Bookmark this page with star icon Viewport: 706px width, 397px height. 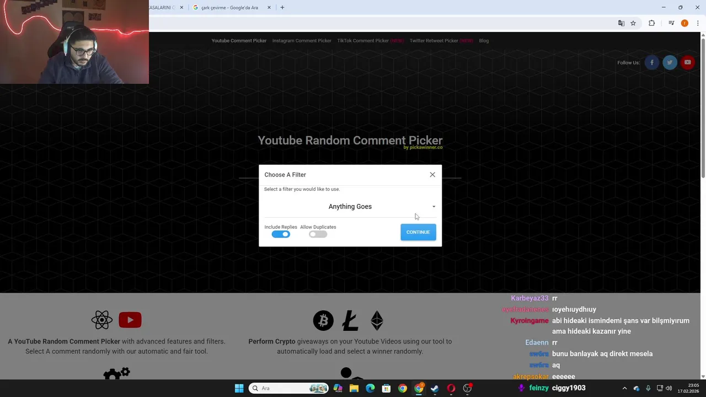[x=633, y=23]
